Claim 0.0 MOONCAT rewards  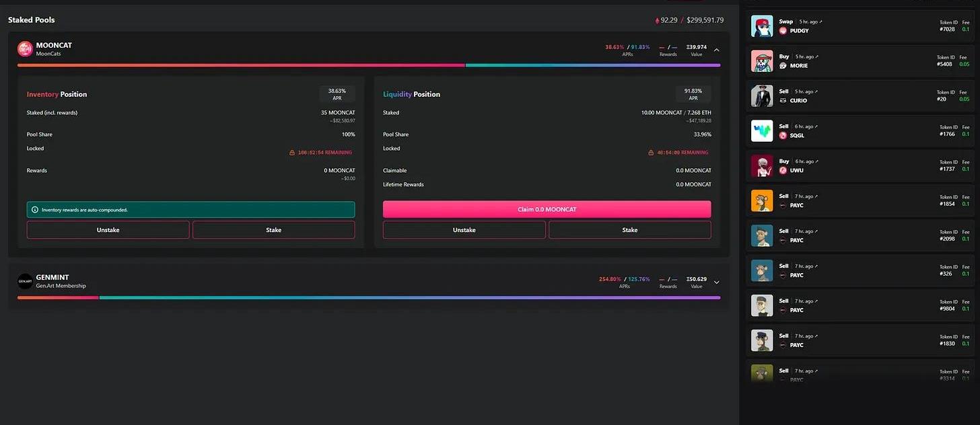click(x=547, y=209)
